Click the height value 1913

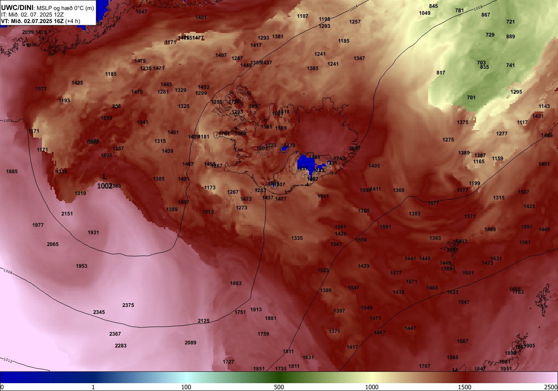point(256,310)
